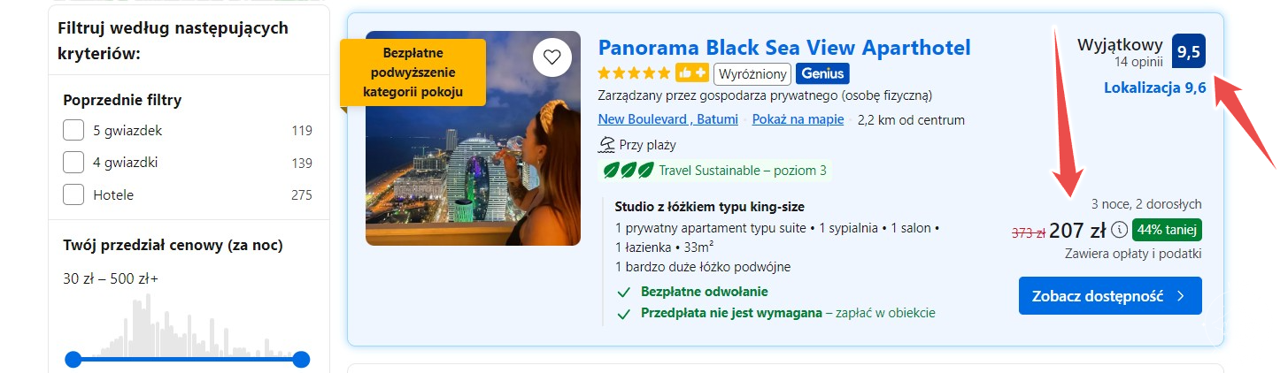Click the 9,5 review score badge

coord(1189,50)
